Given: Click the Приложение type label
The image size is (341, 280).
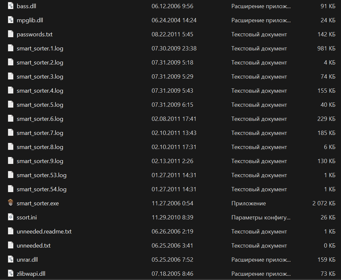Looking at the screenshot, I should [x=248, y=203].
